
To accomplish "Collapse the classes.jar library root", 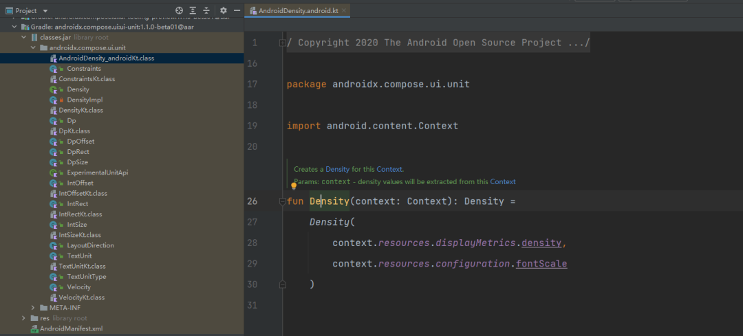I will (24, 37).
